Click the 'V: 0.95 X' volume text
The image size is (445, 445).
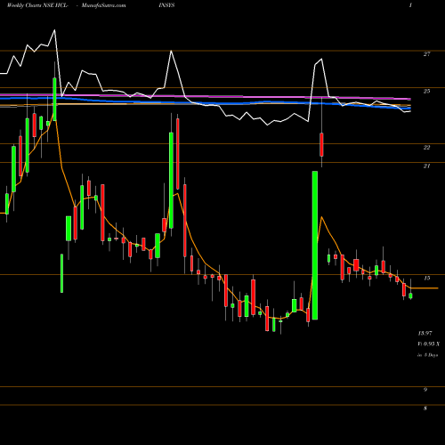(429, 344)
